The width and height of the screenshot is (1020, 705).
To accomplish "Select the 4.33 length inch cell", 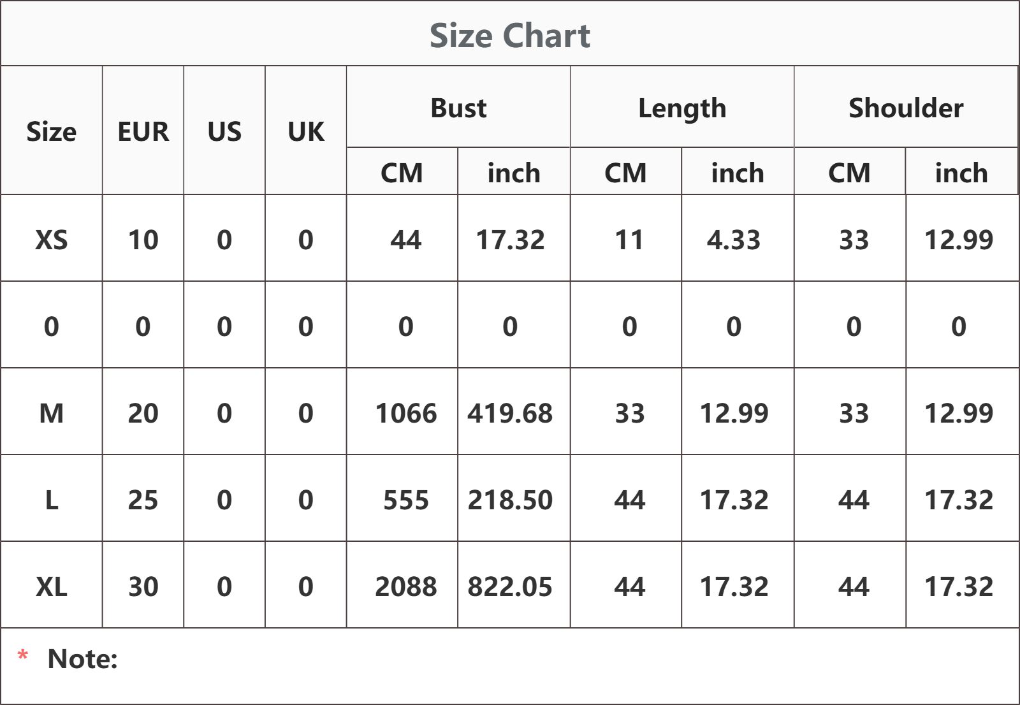I will (734, 240).
